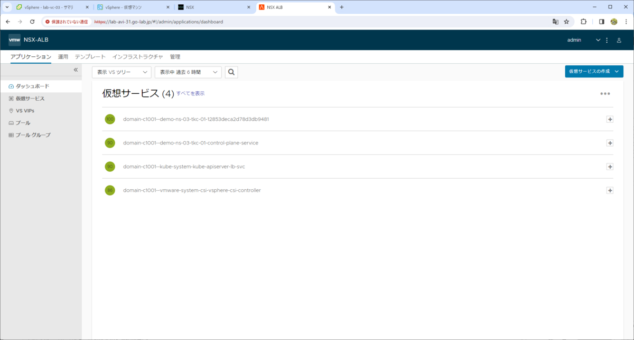634x340 pixels.
Task: Open the Chrome three-dot menu
Action: click(x=626, y=22)
